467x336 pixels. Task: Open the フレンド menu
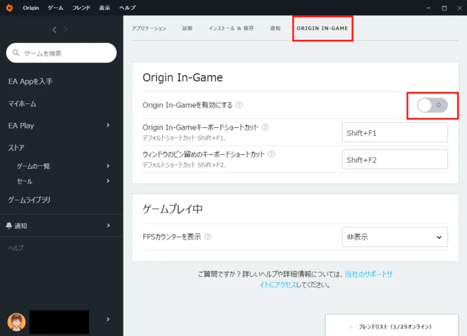tap(81, 7)
